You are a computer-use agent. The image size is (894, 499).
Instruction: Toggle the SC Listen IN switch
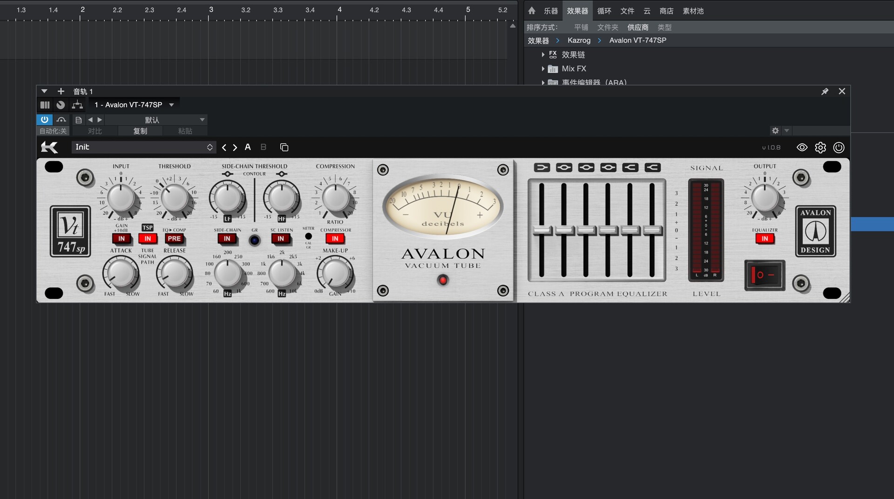(281, 239)
